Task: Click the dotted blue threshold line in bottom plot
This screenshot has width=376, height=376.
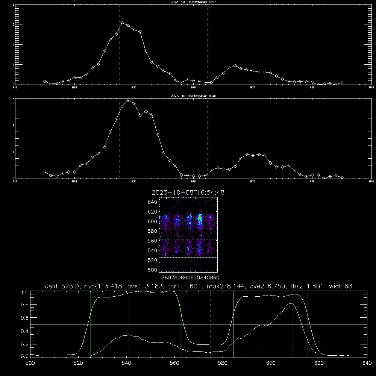Action: click(x=199, y=347)
